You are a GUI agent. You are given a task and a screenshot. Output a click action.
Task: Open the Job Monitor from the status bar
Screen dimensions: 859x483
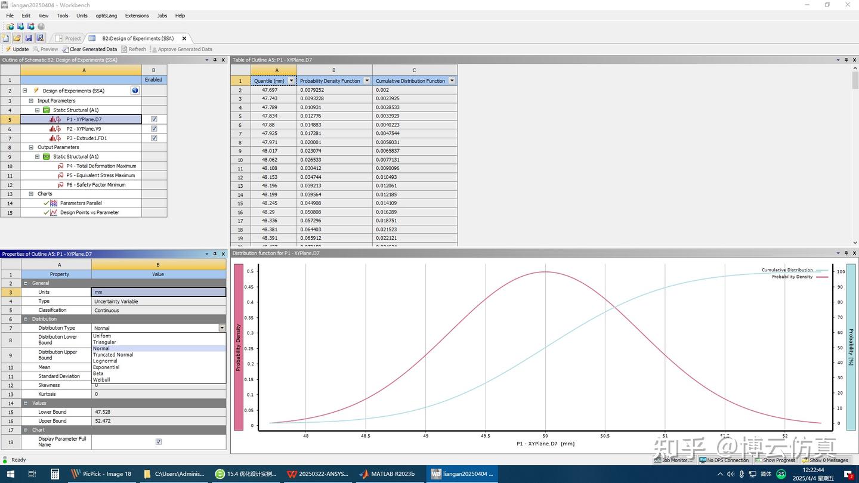pyautogui.click(x=673, y=460)
